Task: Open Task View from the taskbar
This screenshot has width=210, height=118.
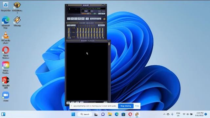Action: (x=96, y=114)
